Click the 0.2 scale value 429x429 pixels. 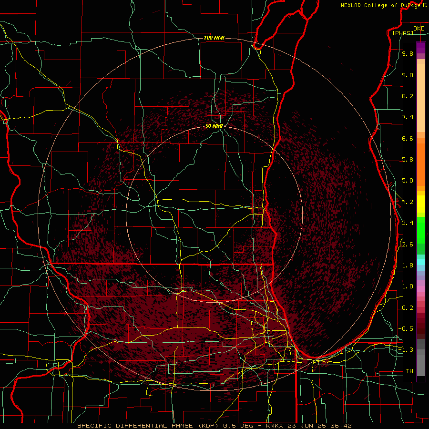[x=408, y=308]
